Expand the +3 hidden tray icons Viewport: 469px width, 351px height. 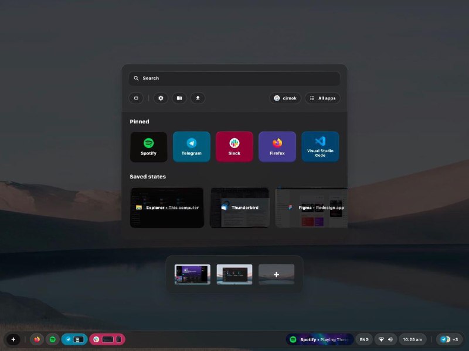(456, 339)
